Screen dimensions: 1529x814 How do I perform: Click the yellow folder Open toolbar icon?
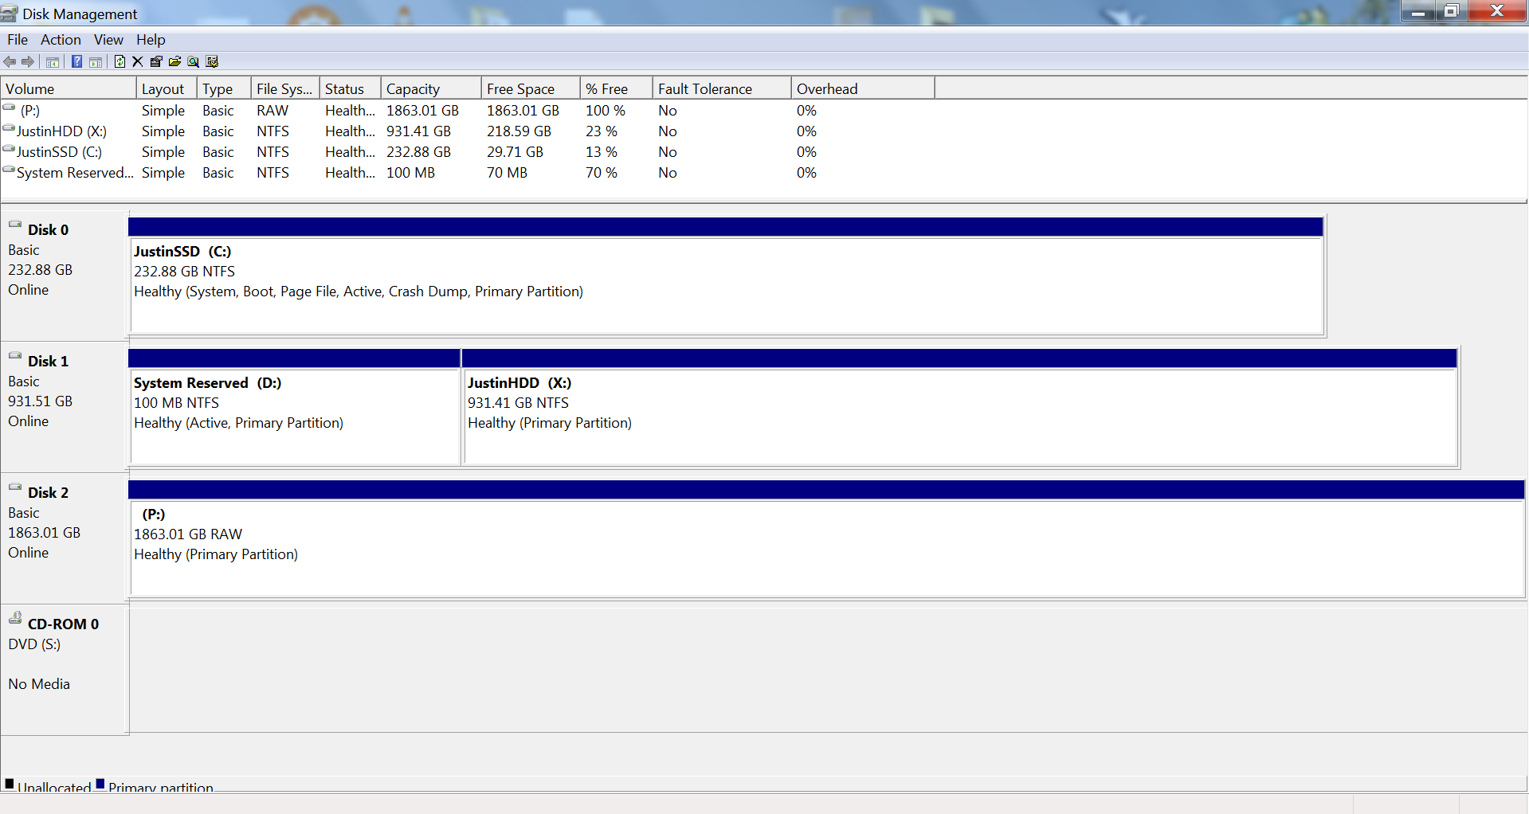point(174,61)
